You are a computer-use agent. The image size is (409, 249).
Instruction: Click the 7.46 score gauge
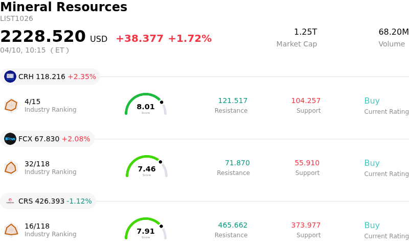[x=147, y=167]
